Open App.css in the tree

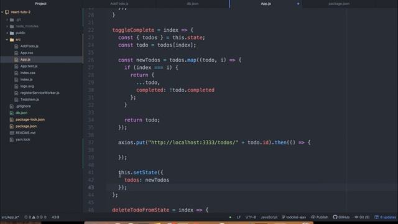(x=27, y=53)
